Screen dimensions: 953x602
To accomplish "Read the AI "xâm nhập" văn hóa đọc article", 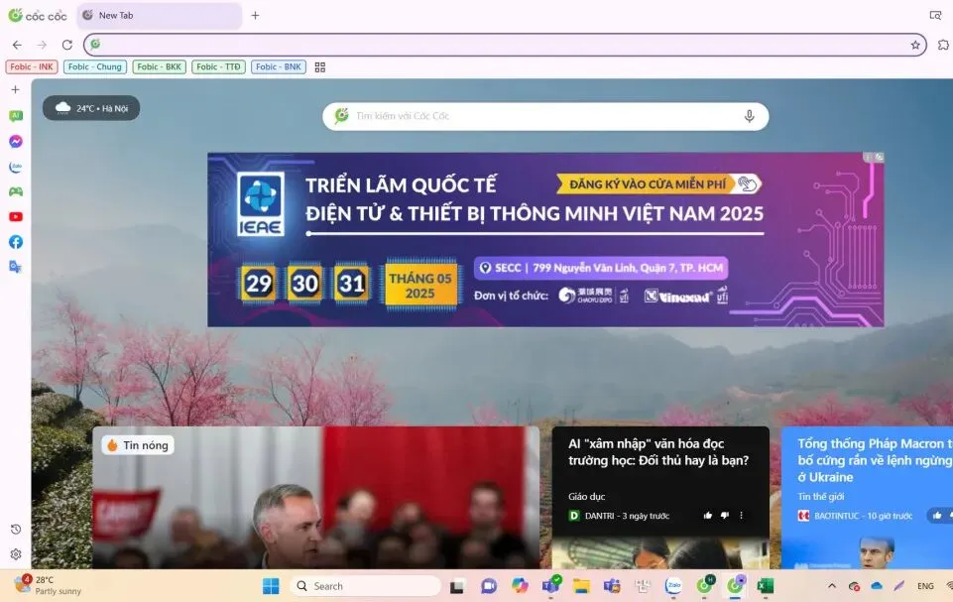I will [x=658, y=452].
